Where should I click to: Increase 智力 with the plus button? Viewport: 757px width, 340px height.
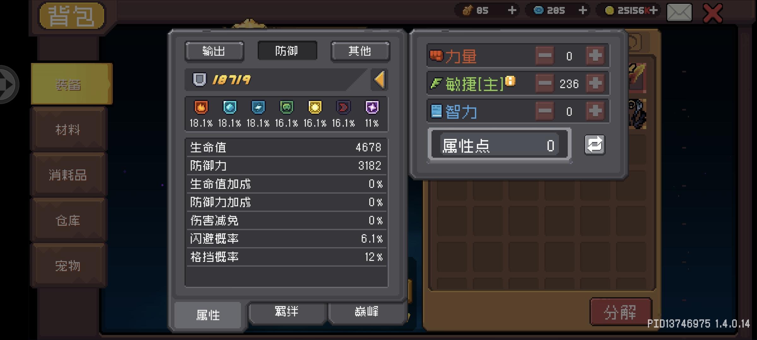[x=595, y=111]
